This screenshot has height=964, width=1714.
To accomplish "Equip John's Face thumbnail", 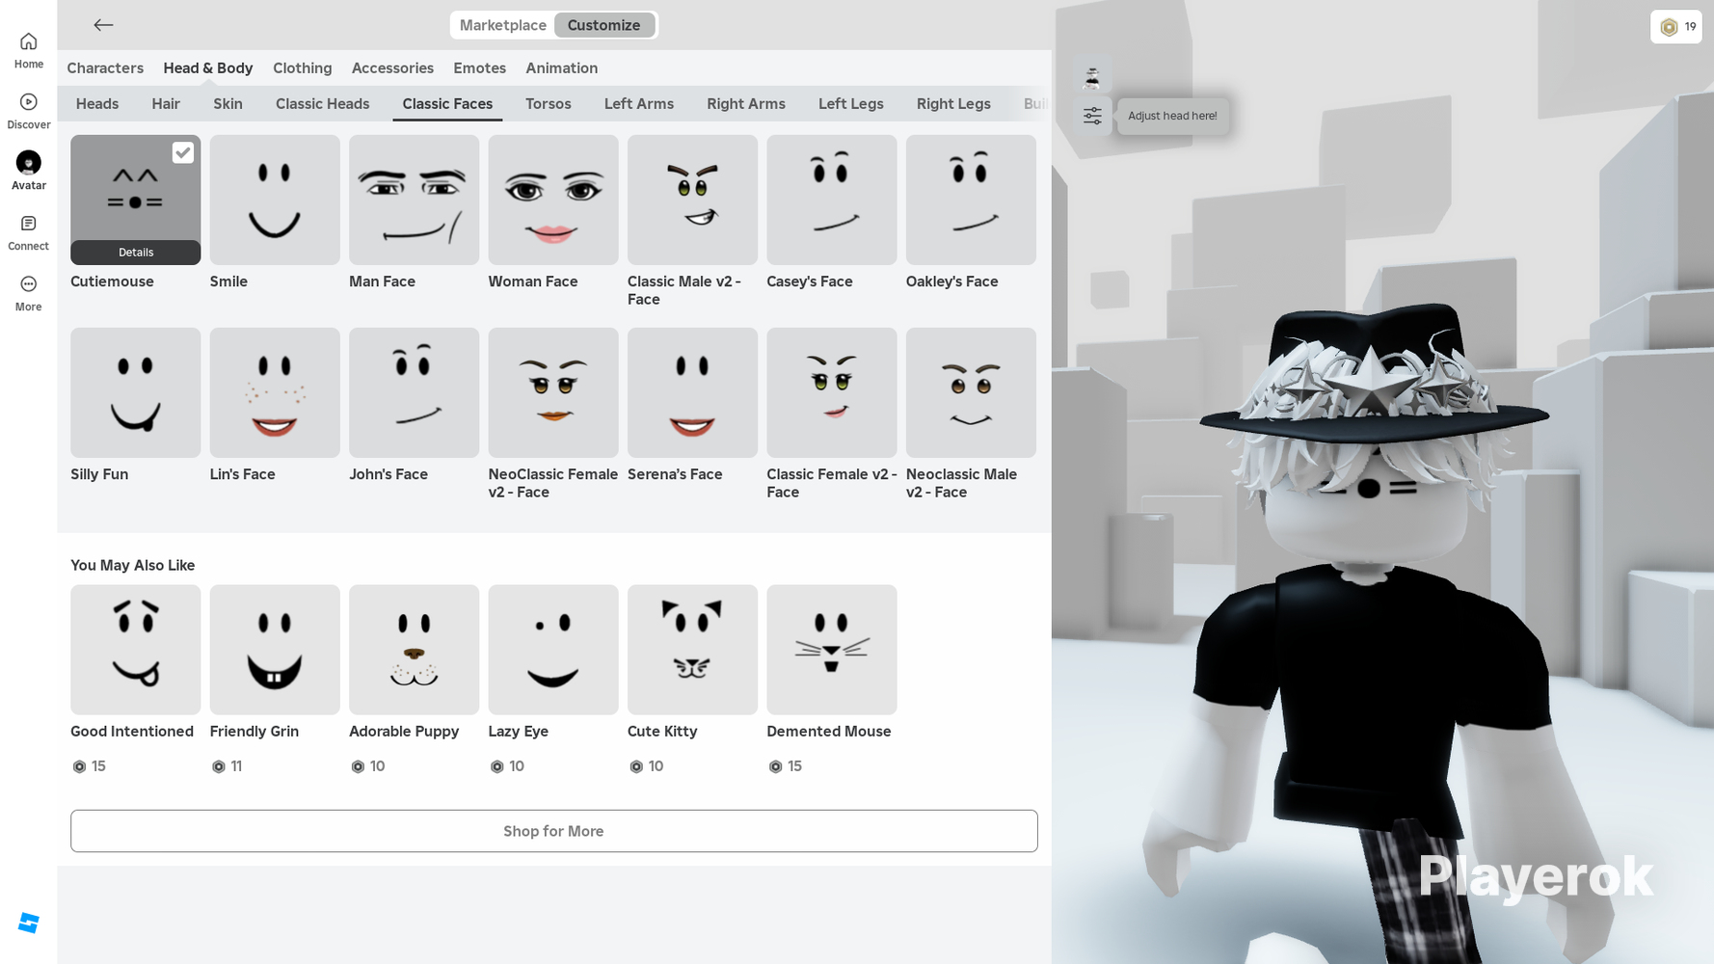I will [415, 392].
